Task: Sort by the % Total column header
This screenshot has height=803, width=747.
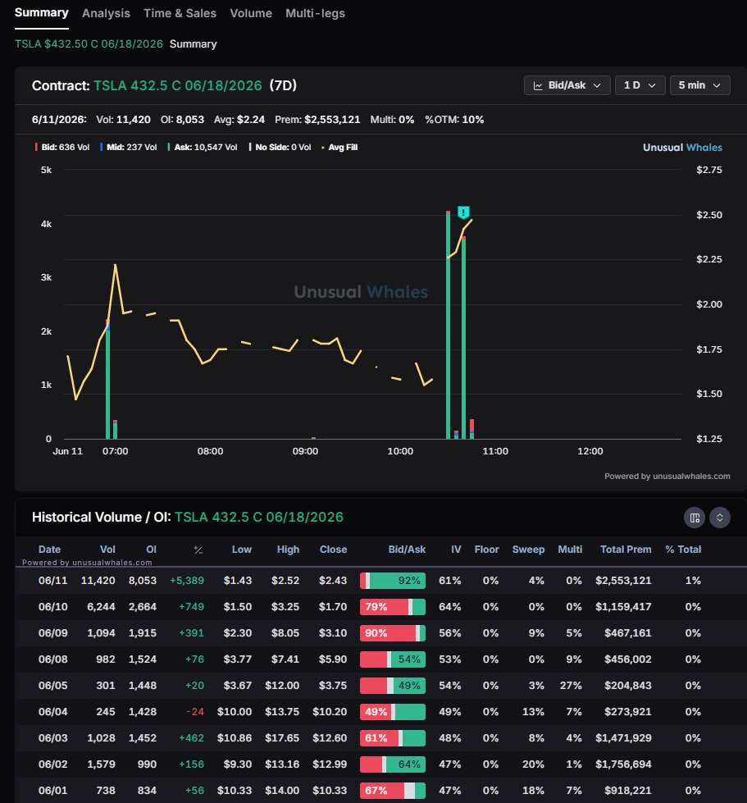Action: pos(683,550)
